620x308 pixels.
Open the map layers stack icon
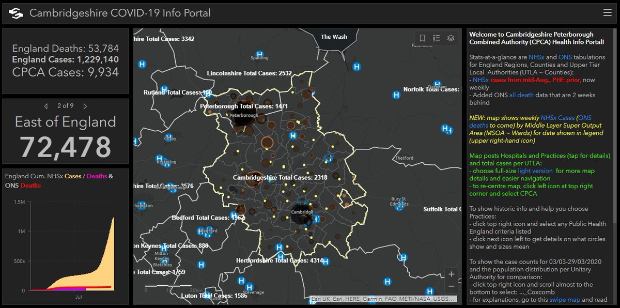[451, 38]
